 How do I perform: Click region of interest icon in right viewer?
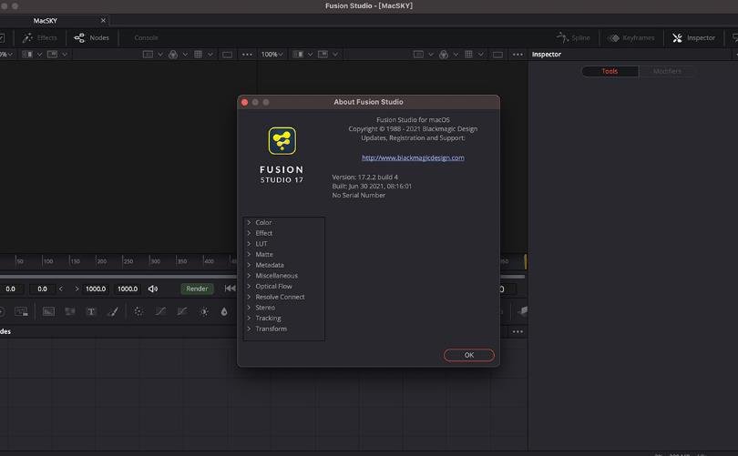pos(418,55)
